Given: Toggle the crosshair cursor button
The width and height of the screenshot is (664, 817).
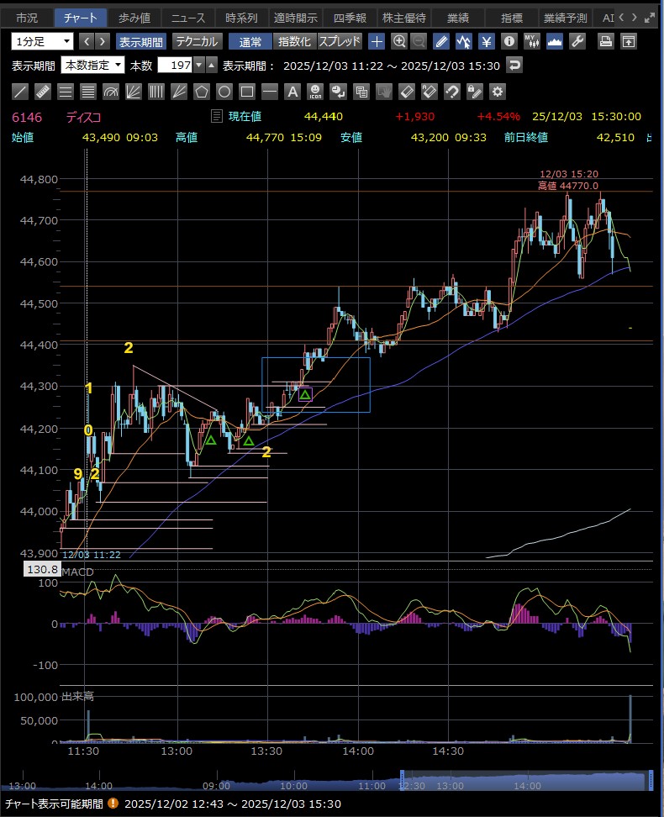Looking at the screenshot, I should pyautogui.click(x=377, y=41).
